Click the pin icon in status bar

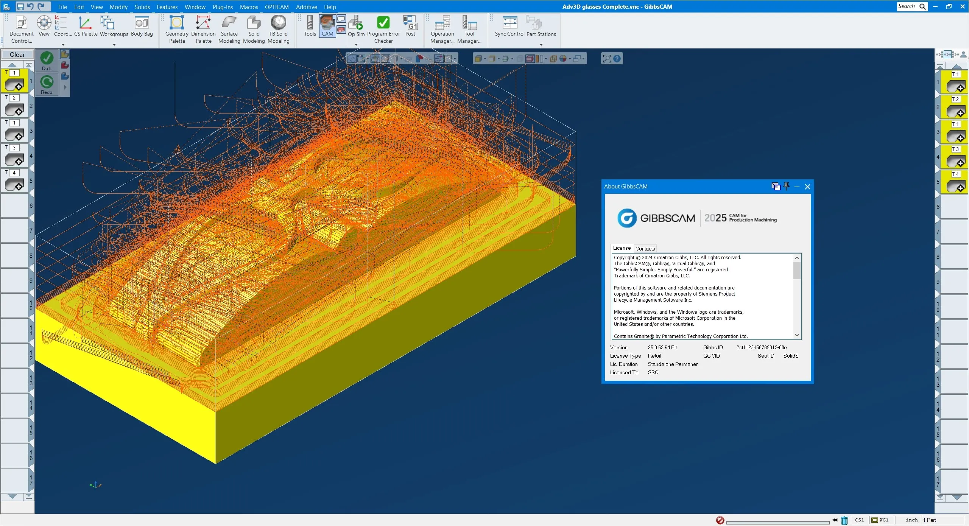[x=834, y=520]
